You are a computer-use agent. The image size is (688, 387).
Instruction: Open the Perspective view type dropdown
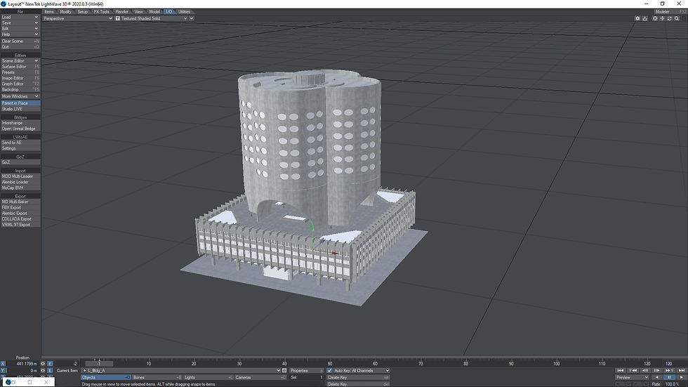(x=77, y=18)
